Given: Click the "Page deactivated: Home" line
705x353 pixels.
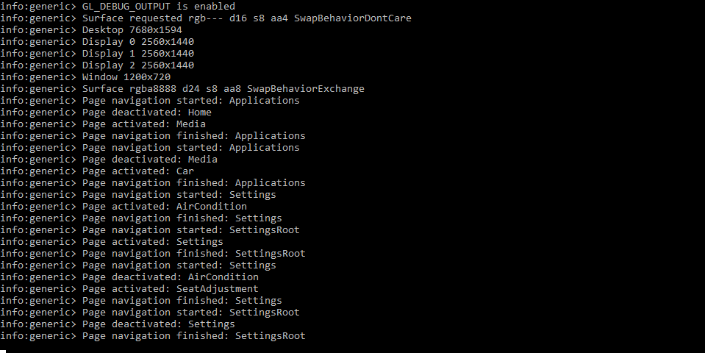Looking at the screenshot, I should coord(146,112).
